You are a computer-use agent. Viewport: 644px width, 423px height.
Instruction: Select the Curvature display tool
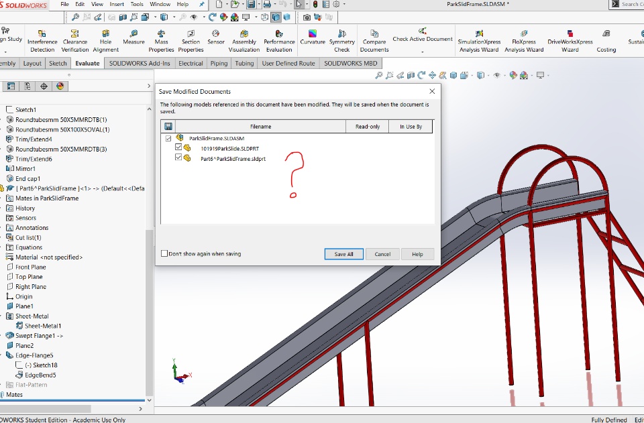(313, 38)
